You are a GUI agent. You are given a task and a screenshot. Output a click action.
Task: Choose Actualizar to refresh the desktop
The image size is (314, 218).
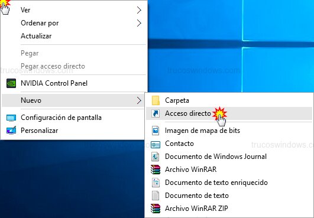pyautogui.click(x=74, y=36)
